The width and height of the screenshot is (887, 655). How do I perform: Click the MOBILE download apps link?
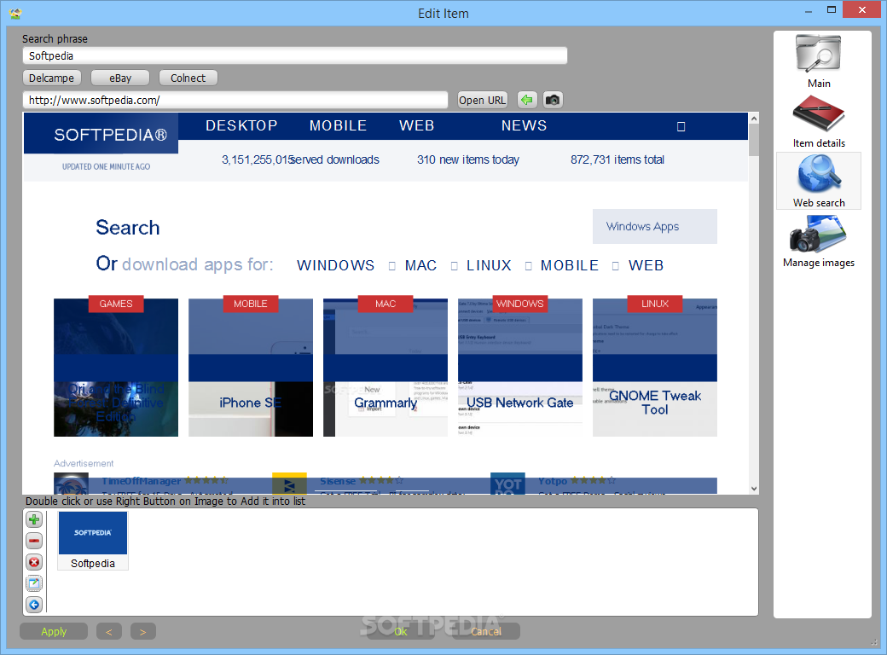(569, 265)
